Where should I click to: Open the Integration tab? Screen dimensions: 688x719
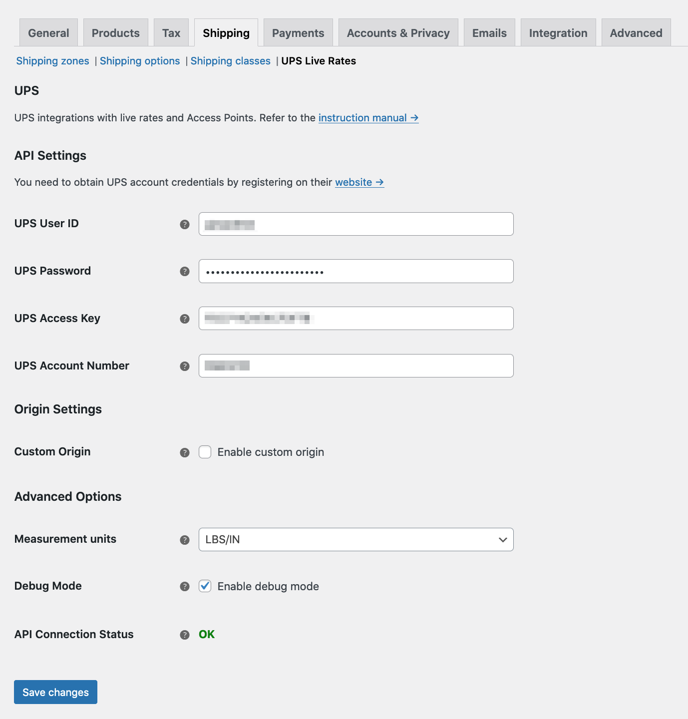pos(558,33)
